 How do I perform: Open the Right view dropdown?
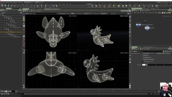click(x=122, y=53)
